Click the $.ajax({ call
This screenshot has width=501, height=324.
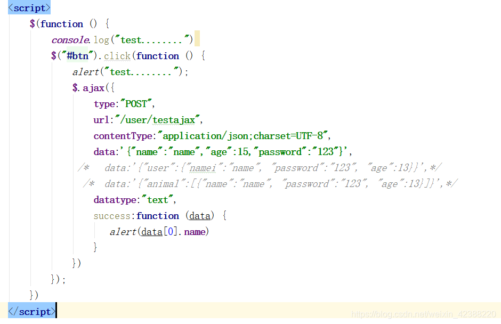click(93, 88)
